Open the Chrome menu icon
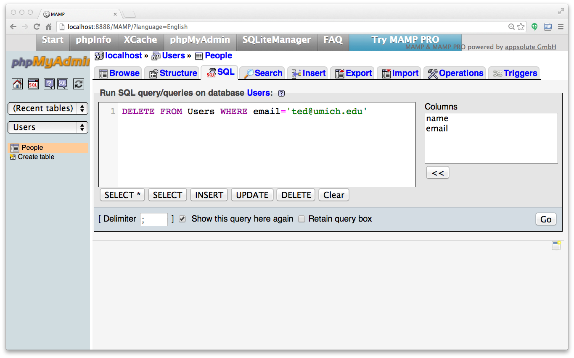Viewport: 574px width, 358px height. pyautogui.click(x=561, y=26)
